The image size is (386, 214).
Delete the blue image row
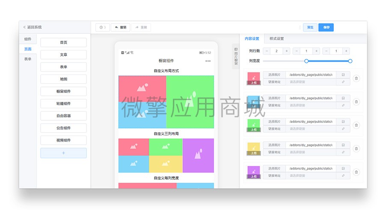(x=356, y=102)
